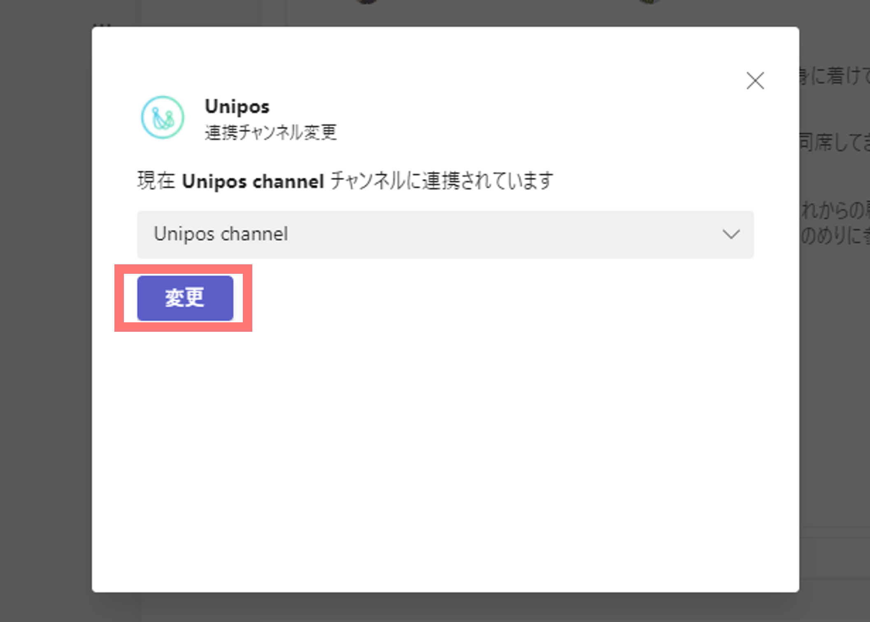The image size is (870, 622).
Task: Click the 連携チャンネル変更 subtitle label
Action: coord(271,133)
